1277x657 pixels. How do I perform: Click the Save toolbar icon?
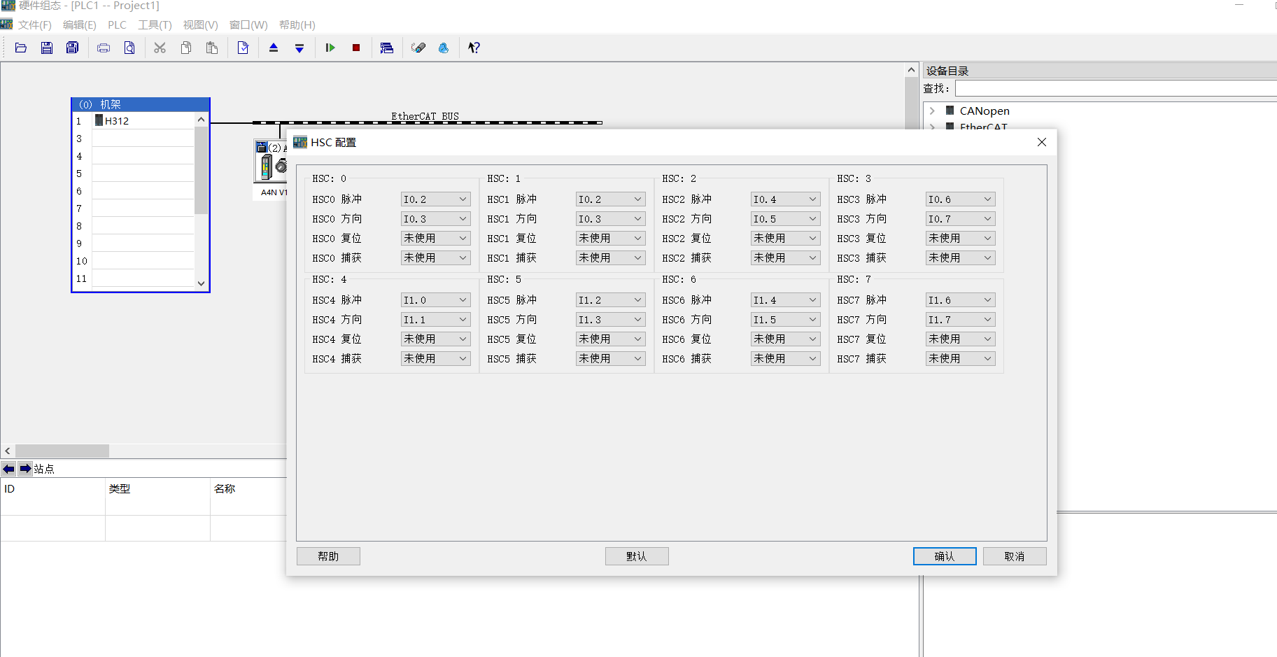pos(47,48)
